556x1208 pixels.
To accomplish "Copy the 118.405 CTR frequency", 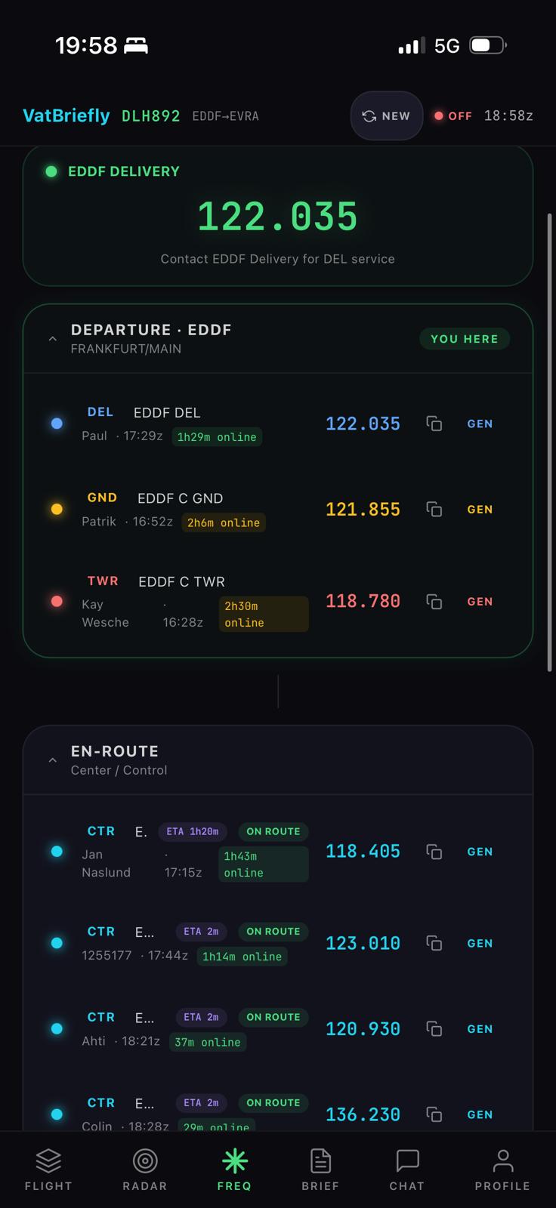I will pos(434,852).
